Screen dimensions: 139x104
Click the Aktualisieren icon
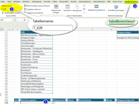tap(77, 7)
